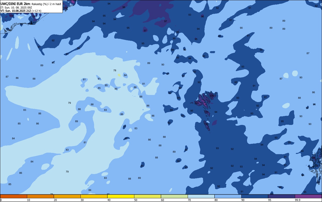Click the pale yellow 50–60 legend swatch
This screenshot has width=322, height=202.
coord(147,196)
